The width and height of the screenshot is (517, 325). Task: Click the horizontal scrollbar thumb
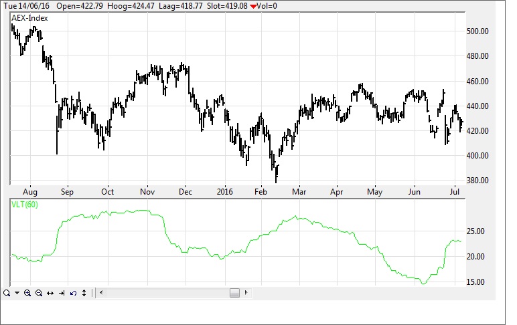234,293
